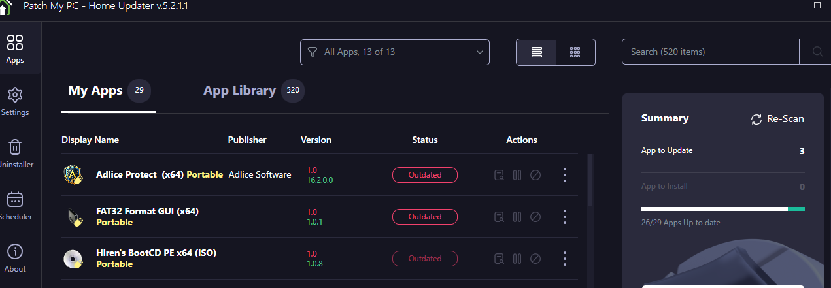The height and width of the screenshot is (288, 831).
Task: Open the All Apps filter dropdown
Action: point(395,52)
